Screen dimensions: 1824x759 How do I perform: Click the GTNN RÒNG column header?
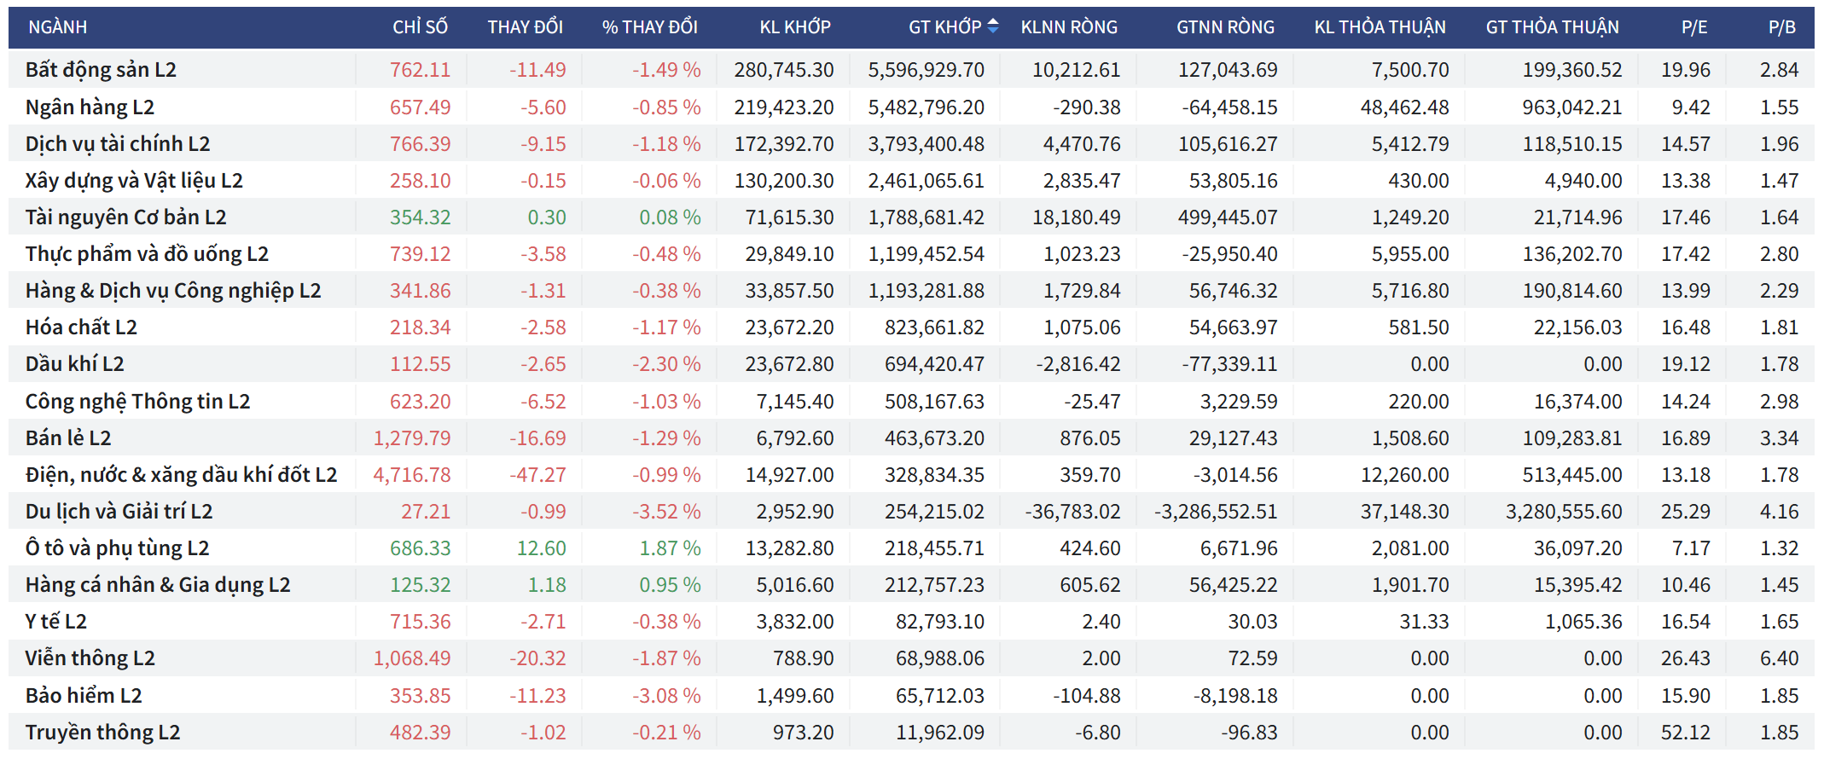[1224, 27]
